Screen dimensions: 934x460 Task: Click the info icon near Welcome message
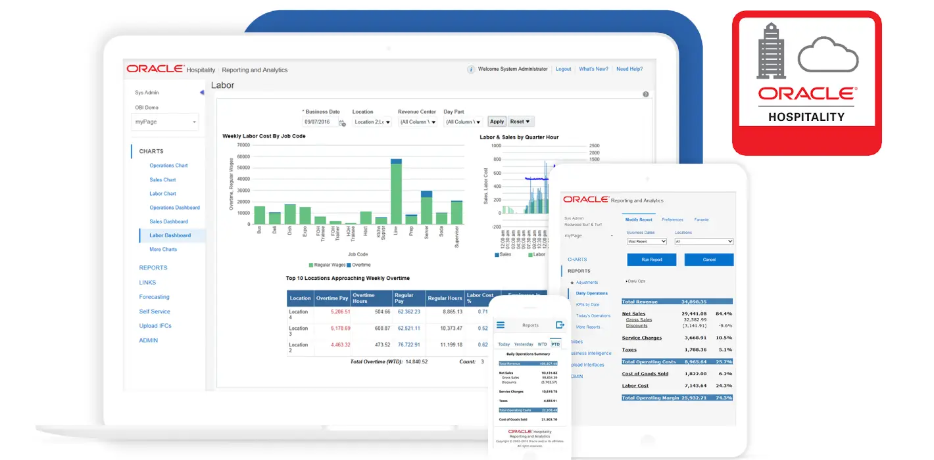tap(471, 70)
